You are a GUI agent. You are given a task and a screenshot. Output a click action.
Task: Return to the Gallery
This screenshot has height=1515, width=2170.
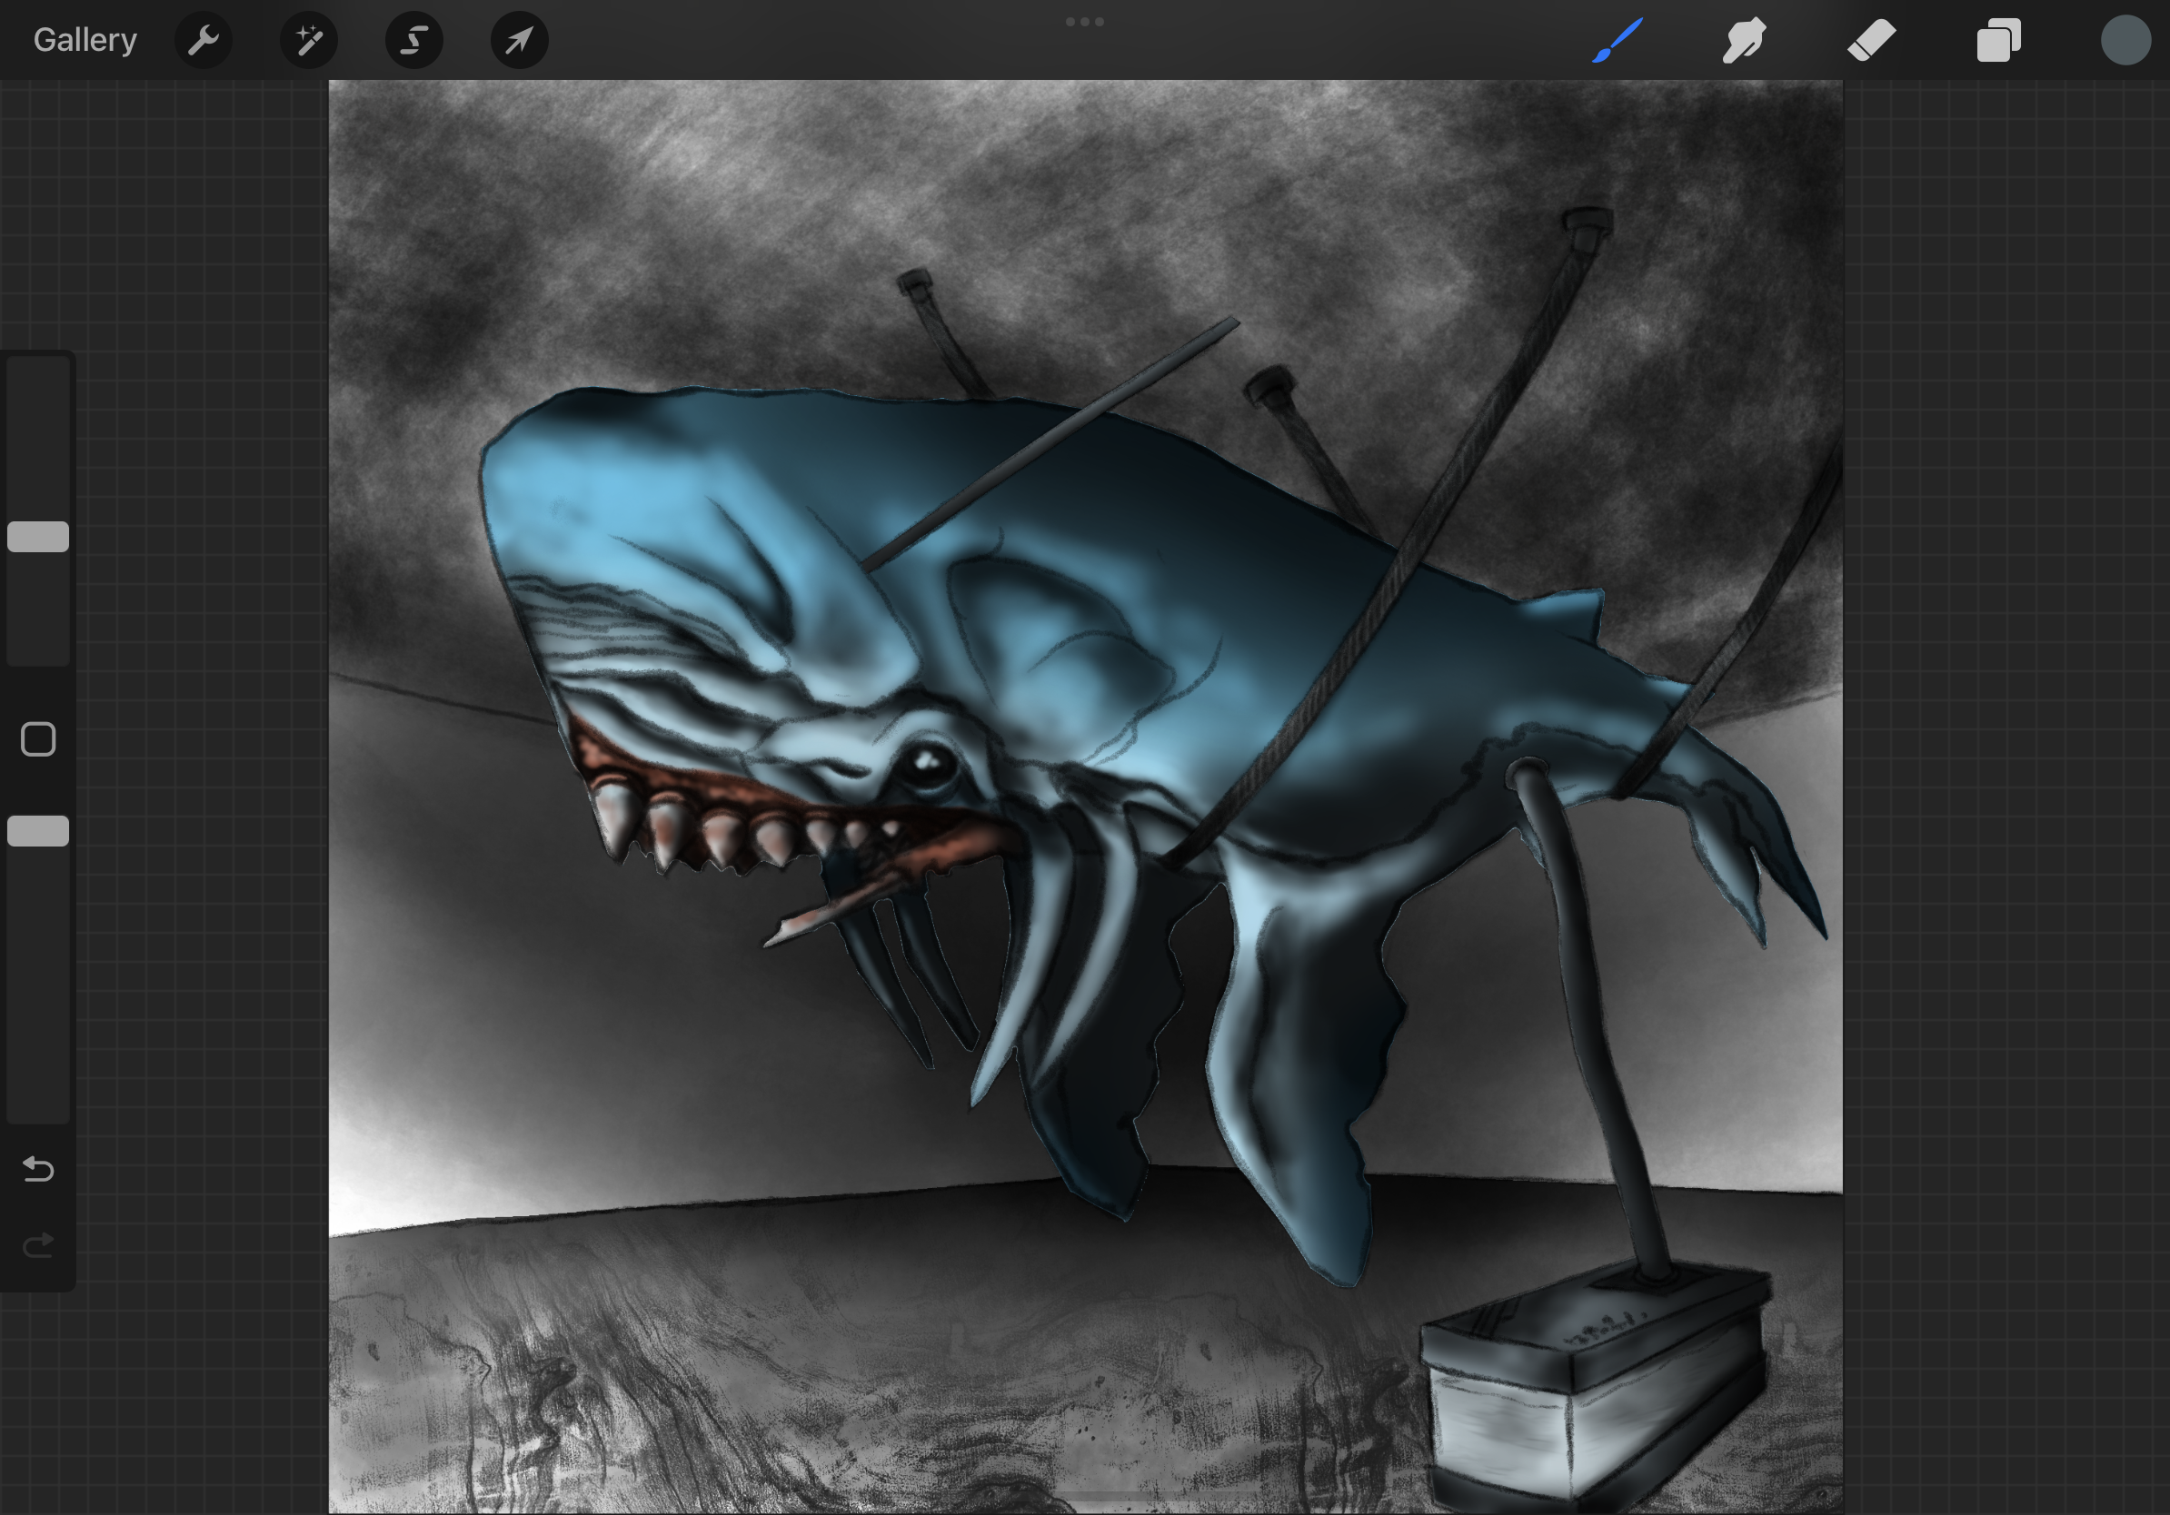pyautogui.click(x=85, y=40)
